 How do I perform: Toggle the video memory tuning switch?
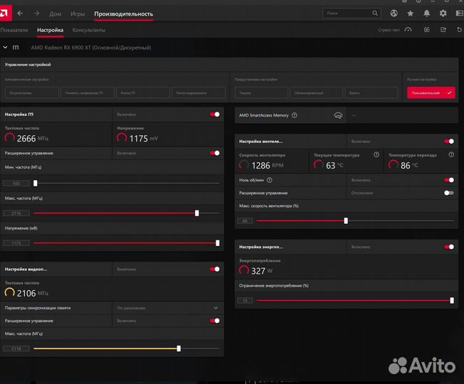[215, 270]
